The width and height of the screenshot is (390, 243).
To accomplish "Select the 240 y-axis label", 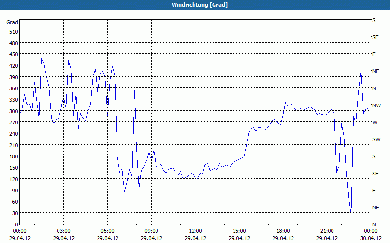I will coord(14,134).
